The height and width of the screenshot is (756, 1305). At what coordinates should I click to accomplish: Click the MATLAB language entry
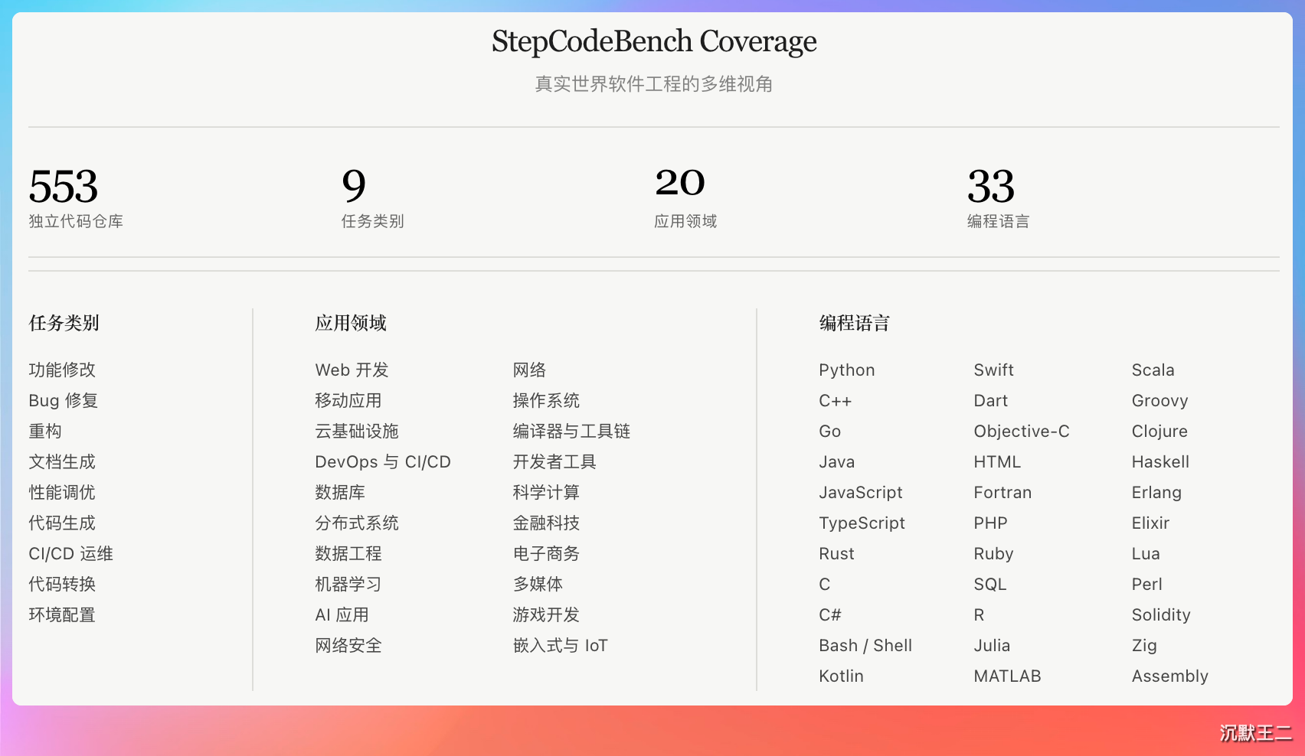click(x=1008, y=676)
